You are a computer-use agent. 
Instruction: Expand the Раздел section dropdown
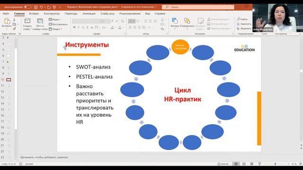(55, 29)
